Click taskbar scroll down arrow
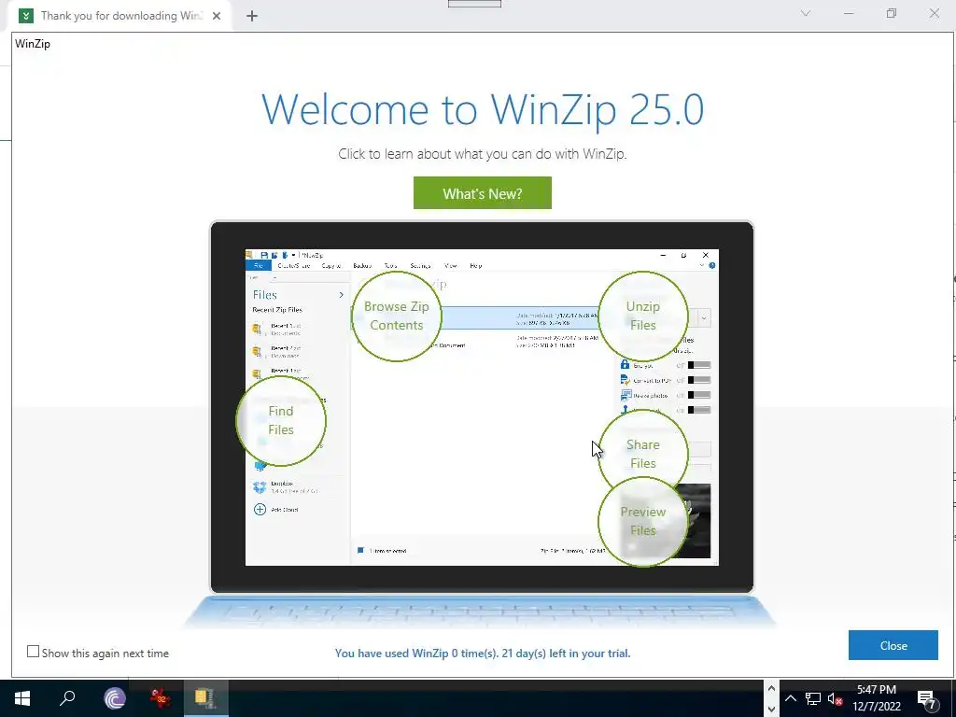 771,710
